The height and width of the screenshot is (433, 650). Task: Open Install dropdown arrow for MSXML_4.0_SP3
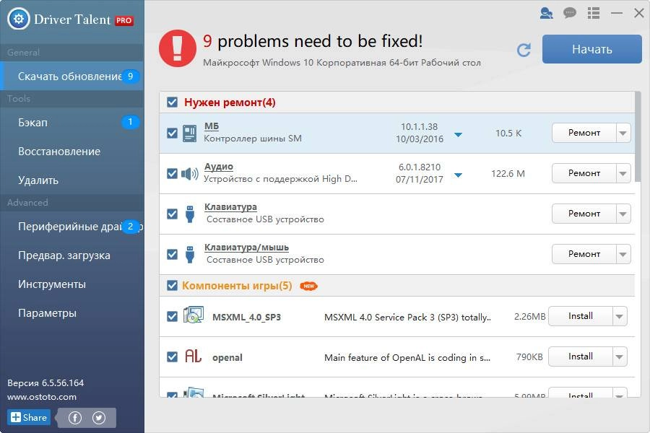point(620,317)
